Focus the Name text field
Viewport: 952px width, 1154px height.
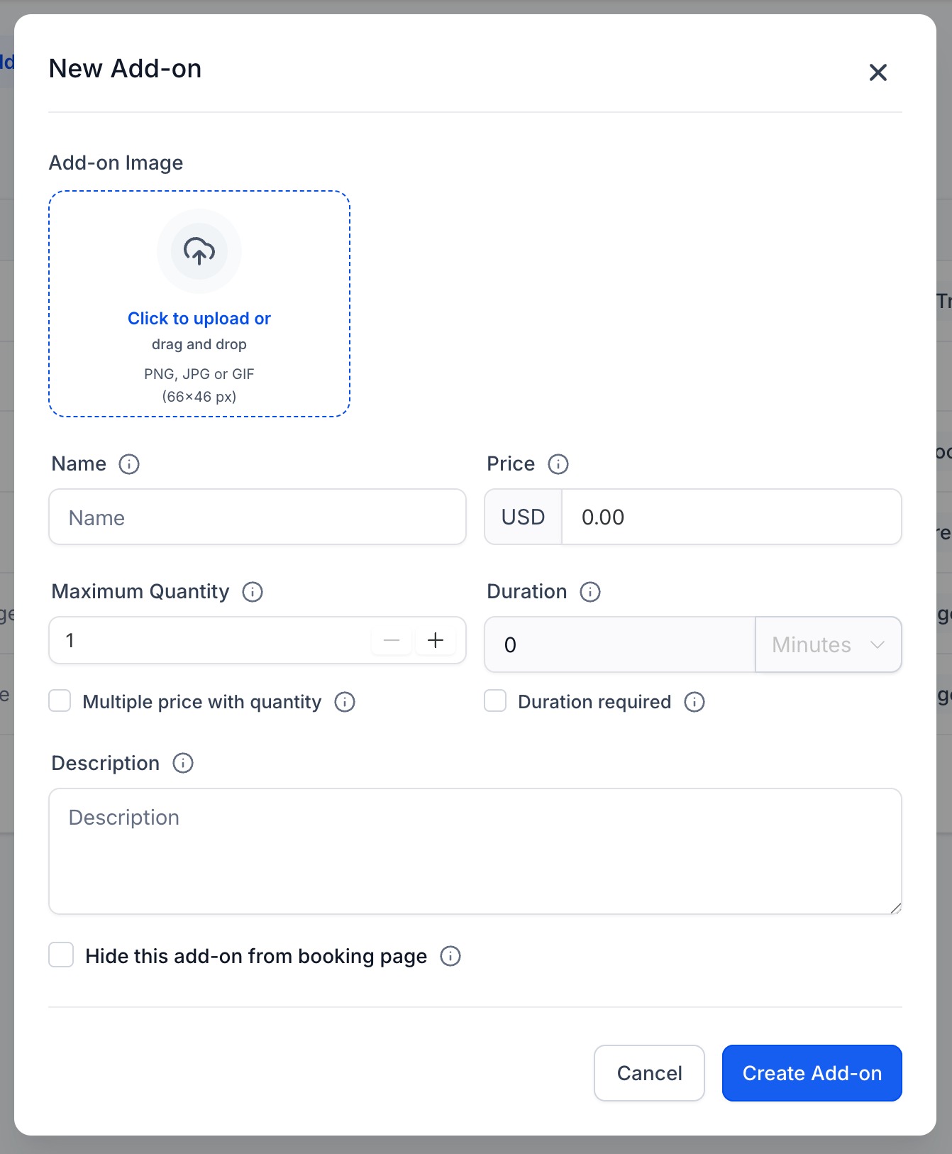coord(258,517)
